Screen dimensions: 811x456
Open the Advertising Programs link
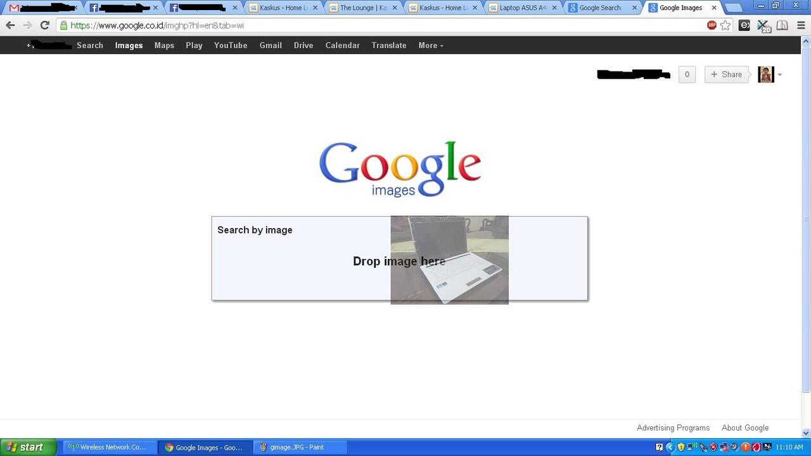[x=673, y=428]
